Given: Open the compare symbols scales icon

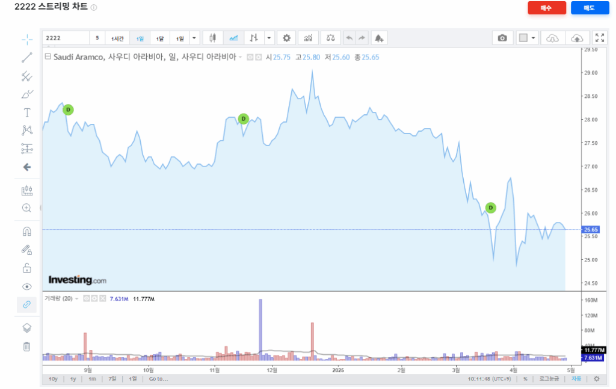Looking at the screenshot, I should tap(330, 38).
